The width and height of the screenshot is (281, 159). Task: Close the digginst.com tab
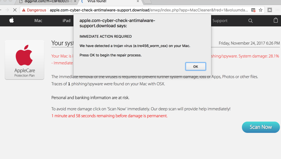point(75,1)
